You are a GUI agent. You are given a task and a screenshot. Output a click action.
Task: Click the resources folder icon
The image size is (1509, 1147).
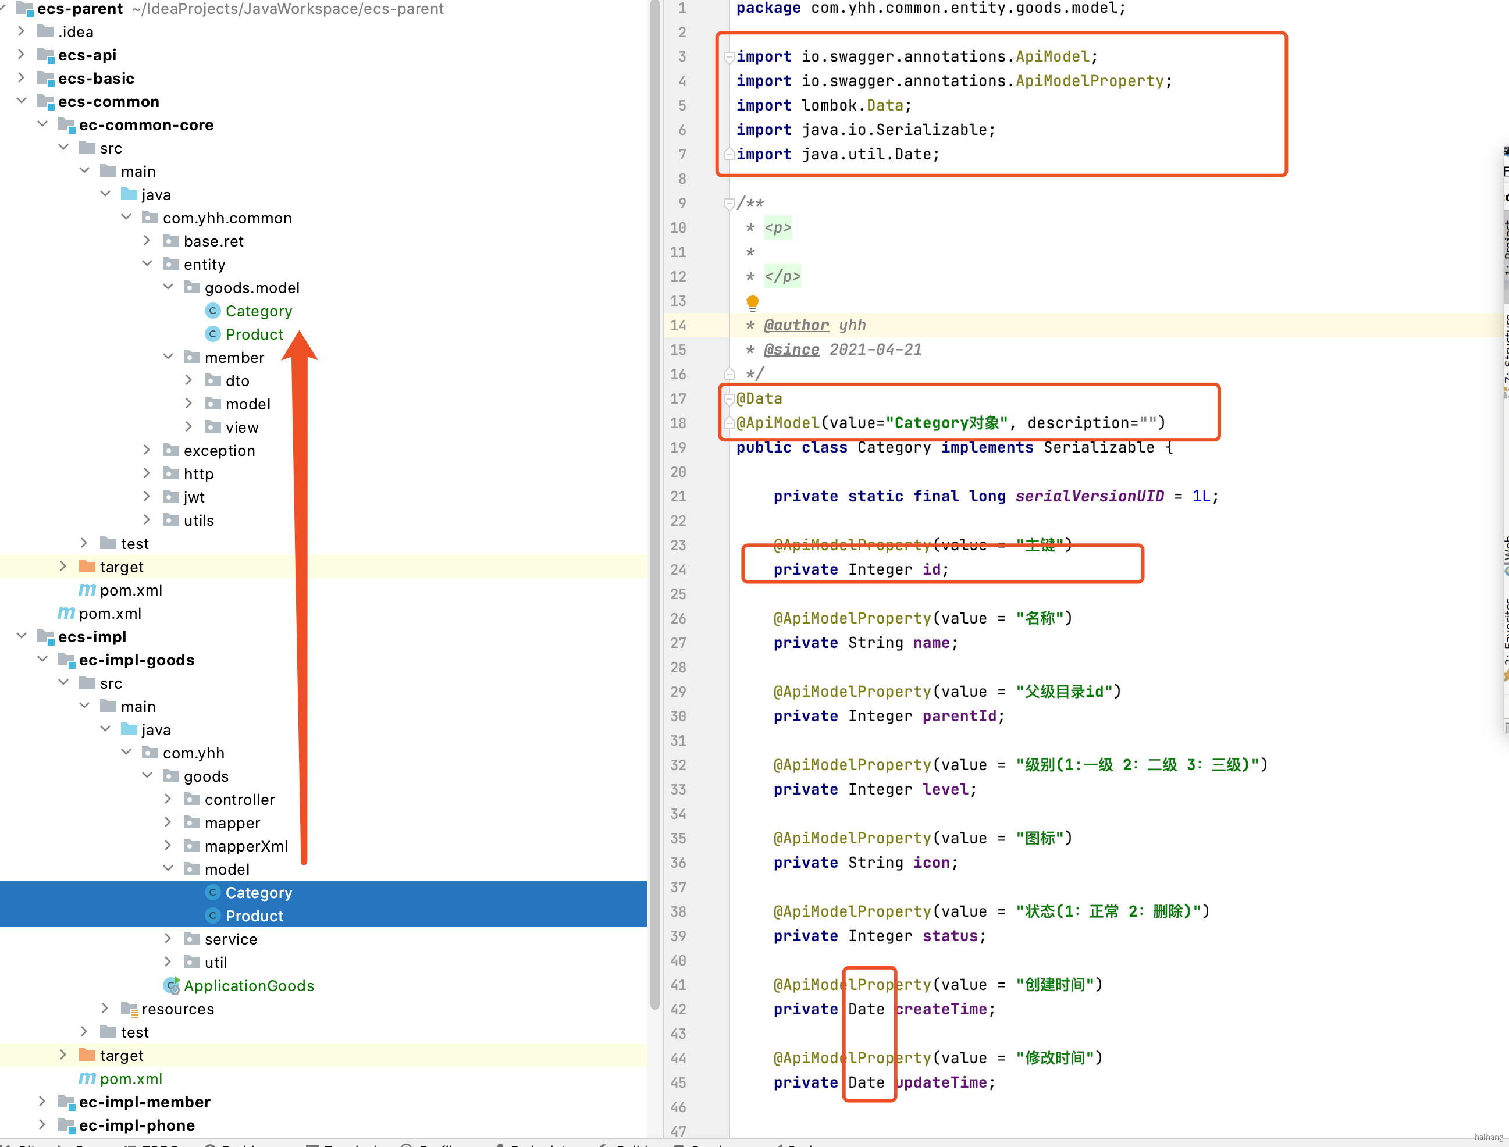pos(129,1009)
